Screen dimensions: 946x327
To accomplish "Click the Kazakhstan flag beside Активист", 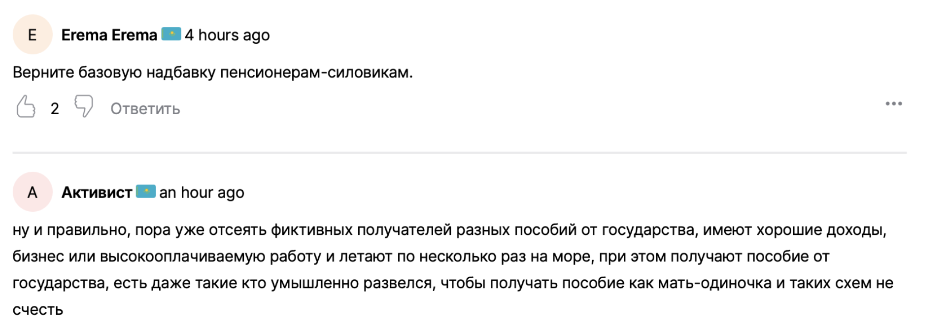I will click(145, 191).
